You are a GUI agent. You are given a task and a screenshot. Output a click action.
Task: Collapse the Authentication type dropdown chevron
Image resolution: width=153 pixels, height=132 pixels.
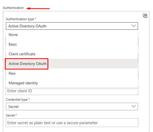tap(134, 26)
